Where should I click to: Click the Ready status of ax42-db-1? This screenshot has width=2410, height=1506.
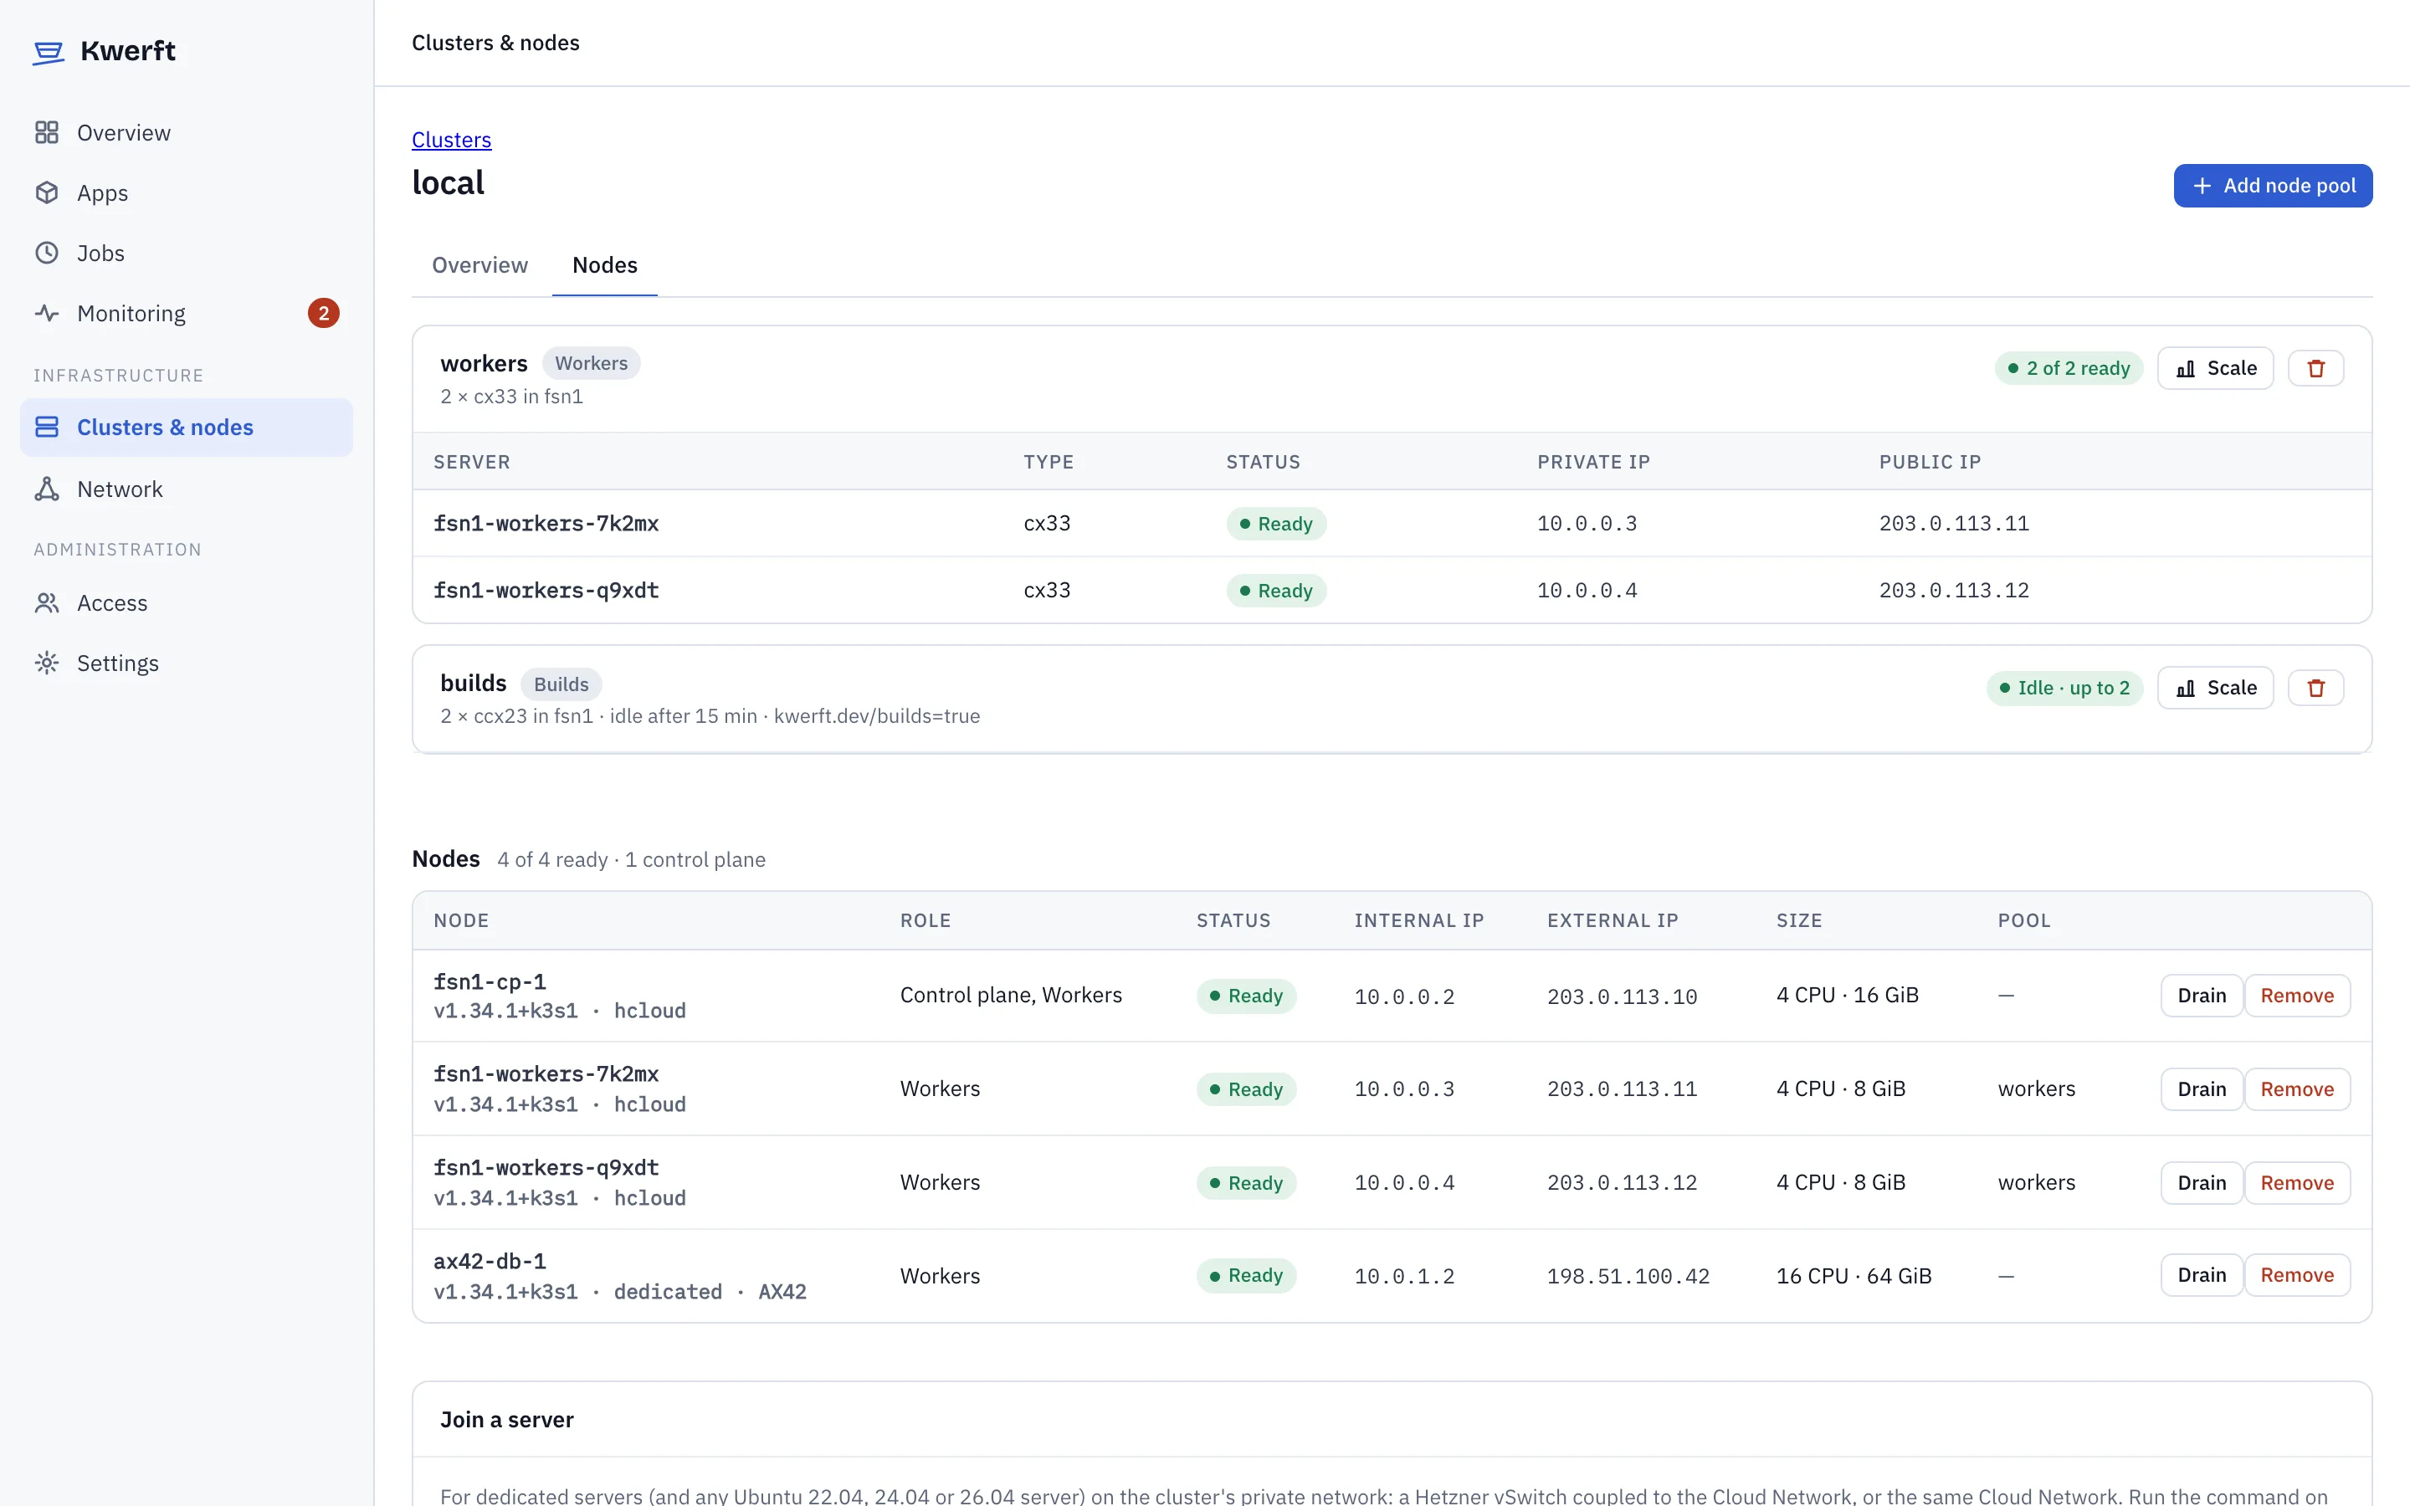(1246, 1276)
